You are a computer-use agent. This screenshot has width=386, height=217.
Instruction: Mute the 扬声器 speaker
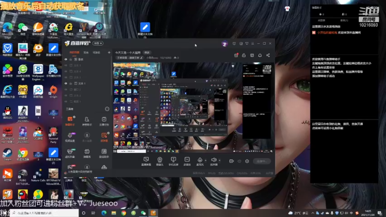(214, 161)
